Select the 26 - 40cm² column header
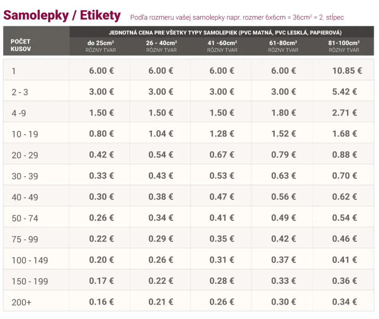This screenshot has height=319, width=379. (x=161, y=46)
